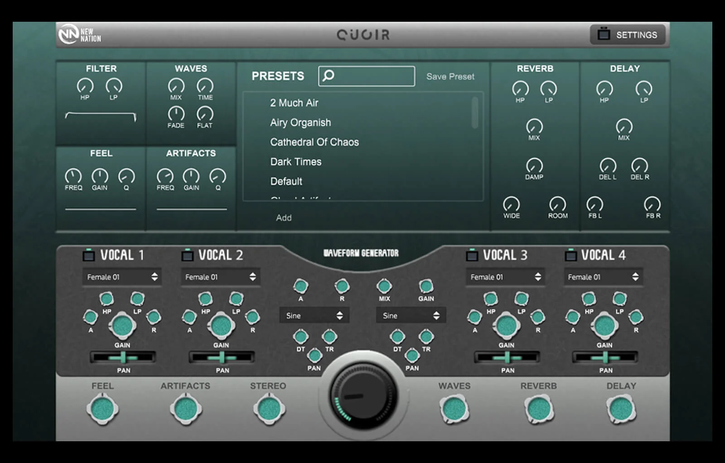
Task: Click the Filter HP knob
Action: pos(85,85)
